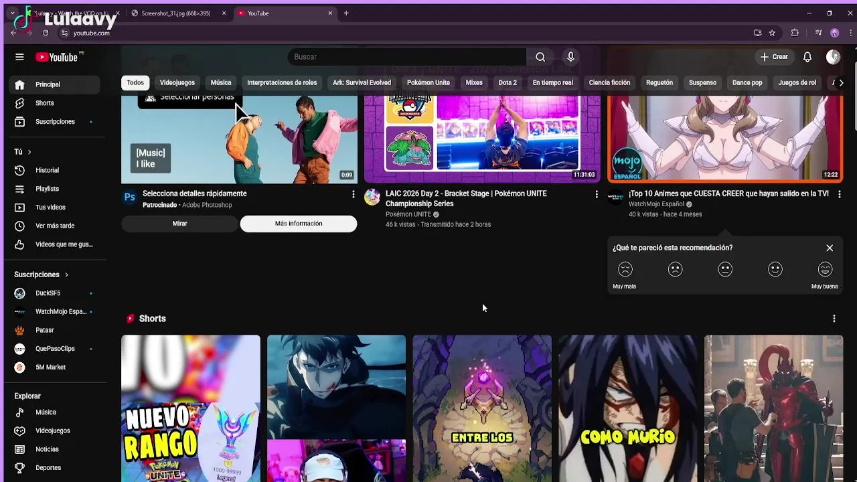Open Pokémon UNITE channel avatar

[372, 197]
